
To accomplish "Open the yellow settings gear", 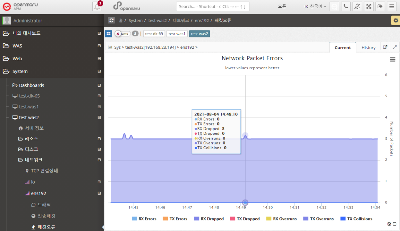I will 396,21.
